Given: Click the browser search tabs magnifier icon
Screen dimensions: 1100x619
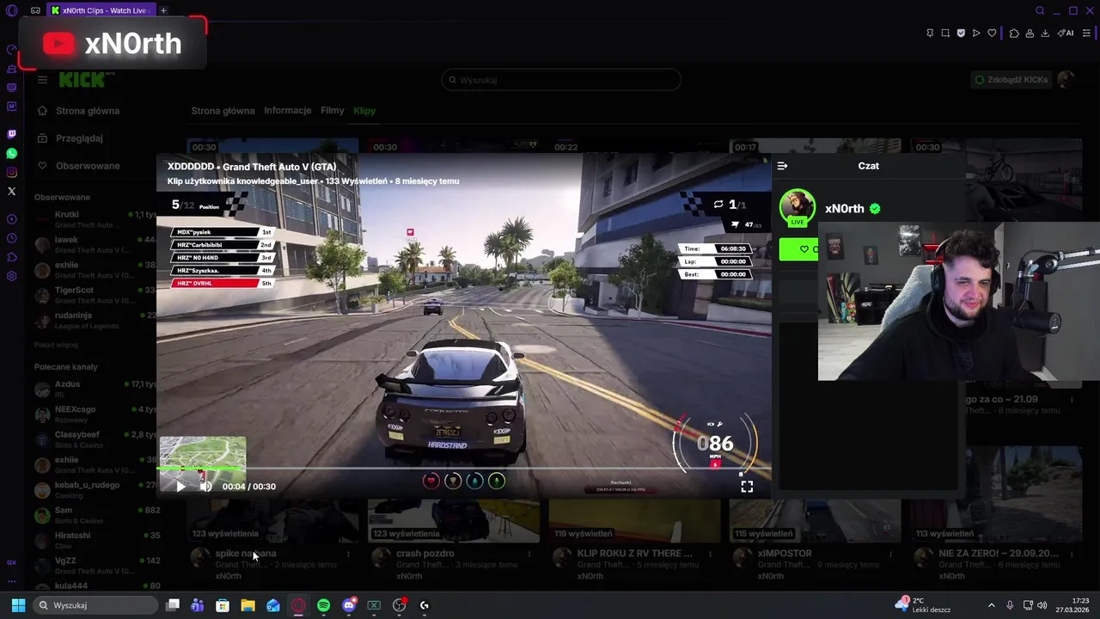Looking at the screenshot, I should [x=1040, y=10].
